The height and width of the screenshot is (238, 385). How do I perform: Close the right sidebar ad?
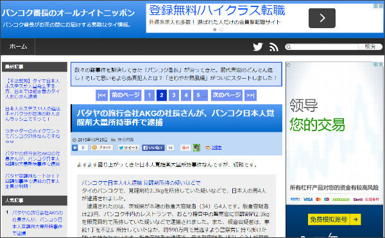click(381, 64)
